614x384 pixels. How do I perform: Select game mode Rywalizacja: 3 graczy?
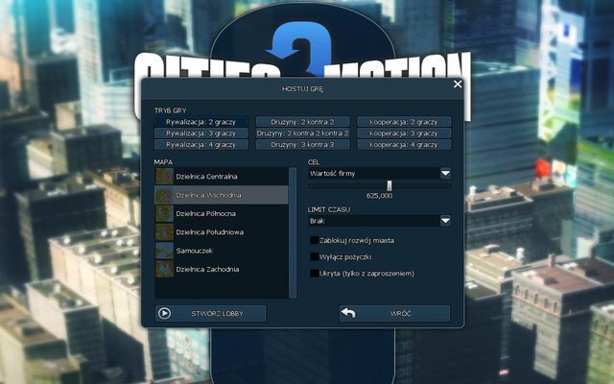(201, 133)
